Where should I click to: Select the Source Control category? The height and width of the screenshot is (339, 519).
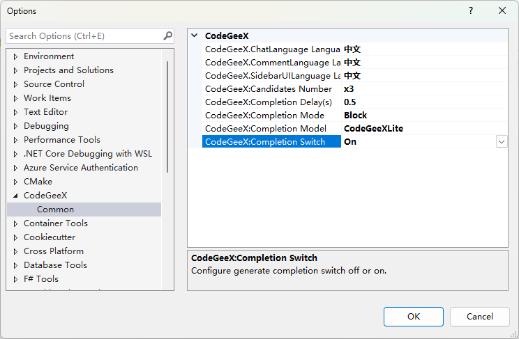[x=54, y=84]
